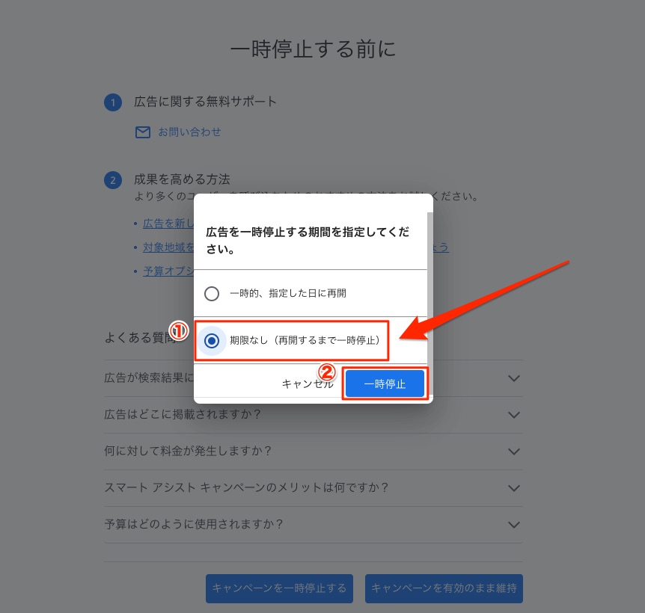Select 期限なし (再開するまで一時停止) radio option
This screenshot has height=613, width=645.
click(x=212, y=341)
